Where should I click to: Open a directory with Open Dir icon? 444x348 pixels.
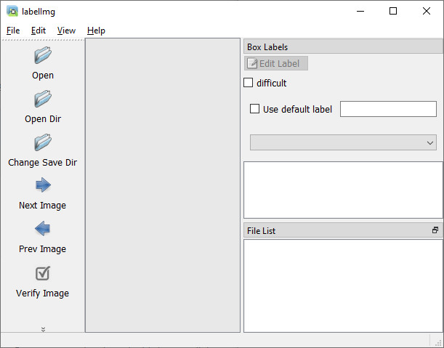tap(43, 99)
